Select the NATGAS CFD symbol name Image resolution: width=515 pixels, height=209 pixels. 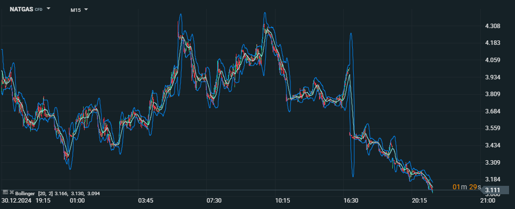pyautogui.click(x=26, y=9)
